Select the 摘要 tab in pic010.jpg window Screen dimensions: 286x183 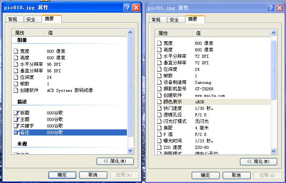click(x=52, y=19)
